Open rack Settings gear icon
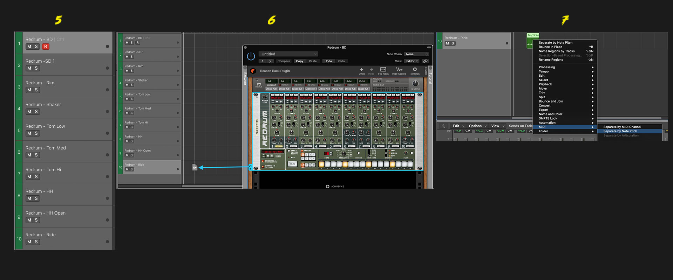Screen dimensions: 673x280 tap(415, 70)
